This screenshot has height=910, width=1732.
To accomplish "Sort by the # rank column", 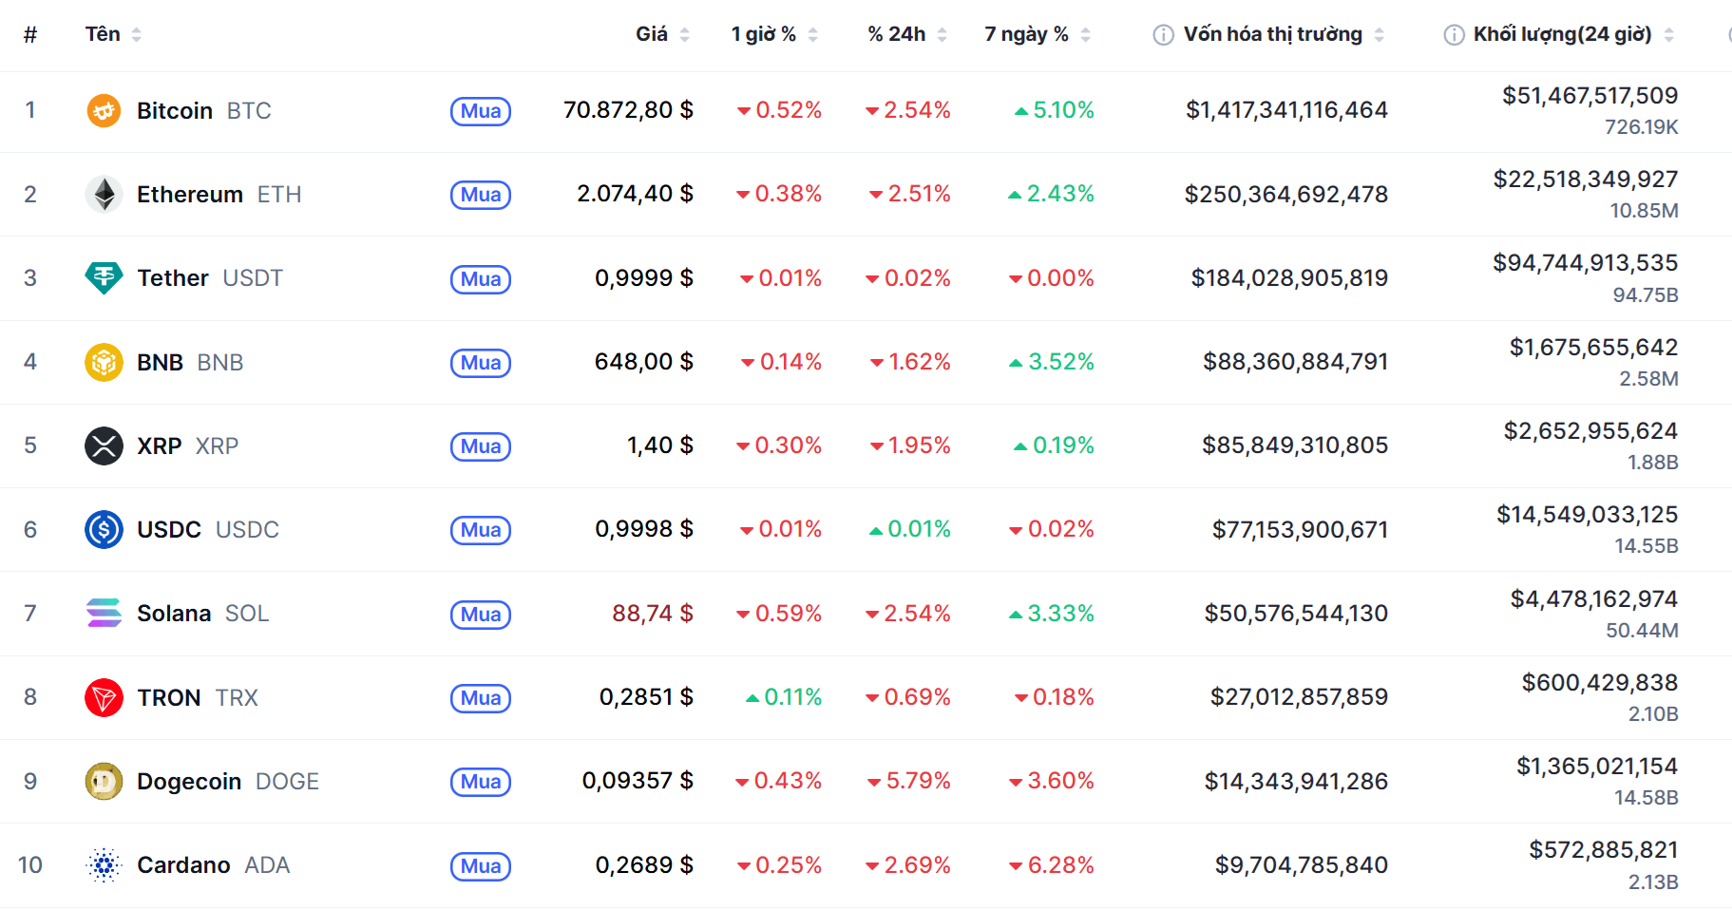I will [30, 35].
